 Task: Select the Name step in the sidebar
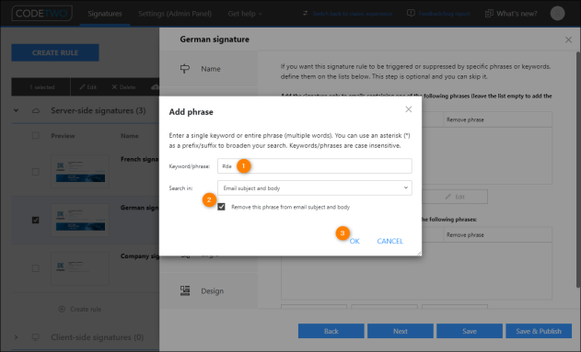coord(209,69)
